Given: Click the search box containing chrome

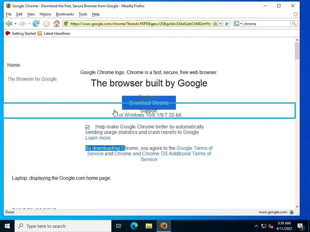Looking at the screenshot, I should (x=266, y=24).
